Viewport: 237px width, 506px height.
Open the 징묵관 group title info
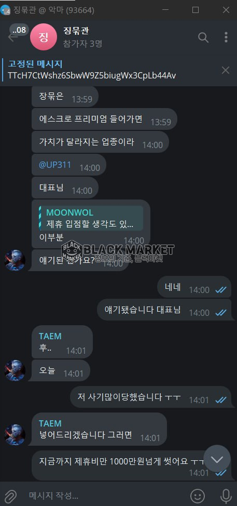click(x=76, y=31)
